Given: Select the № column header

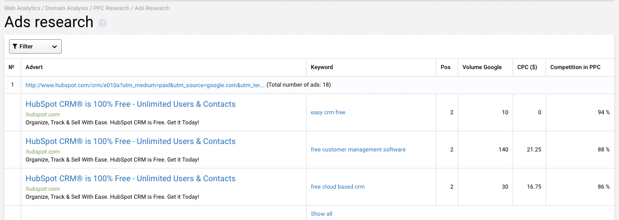Looking at the screenshot, I should click(x=12, y=67).
